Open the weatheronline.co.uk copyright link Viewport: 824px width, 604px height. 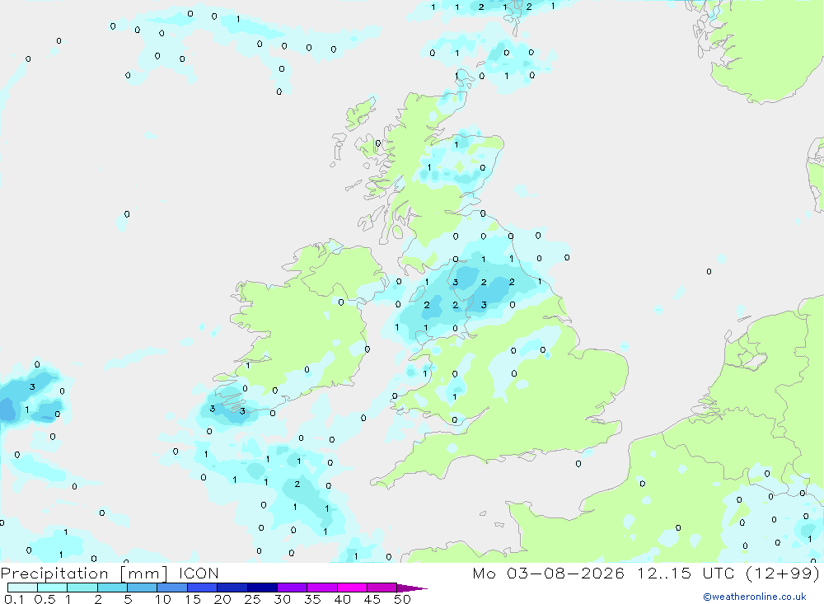click(x=755, y=597)
